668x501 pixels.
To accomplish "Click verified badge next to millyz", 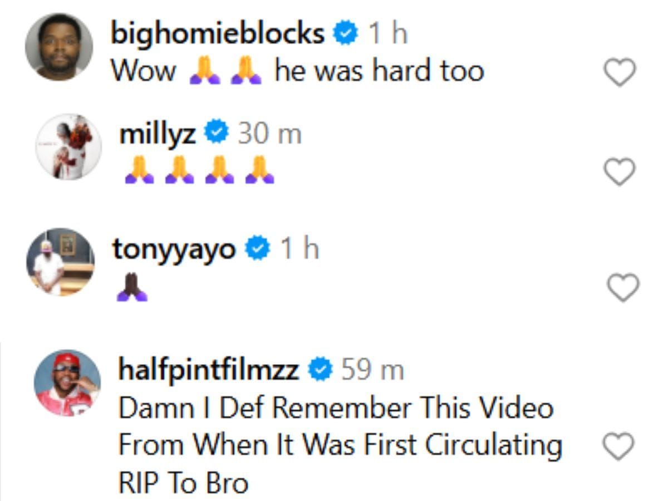I will [x=217, y=132].
